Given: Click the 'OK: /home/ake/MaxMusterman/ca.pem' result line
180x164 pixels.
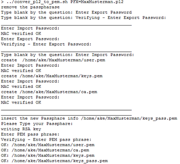Looking at the screenshot, I should click(45, 150).
